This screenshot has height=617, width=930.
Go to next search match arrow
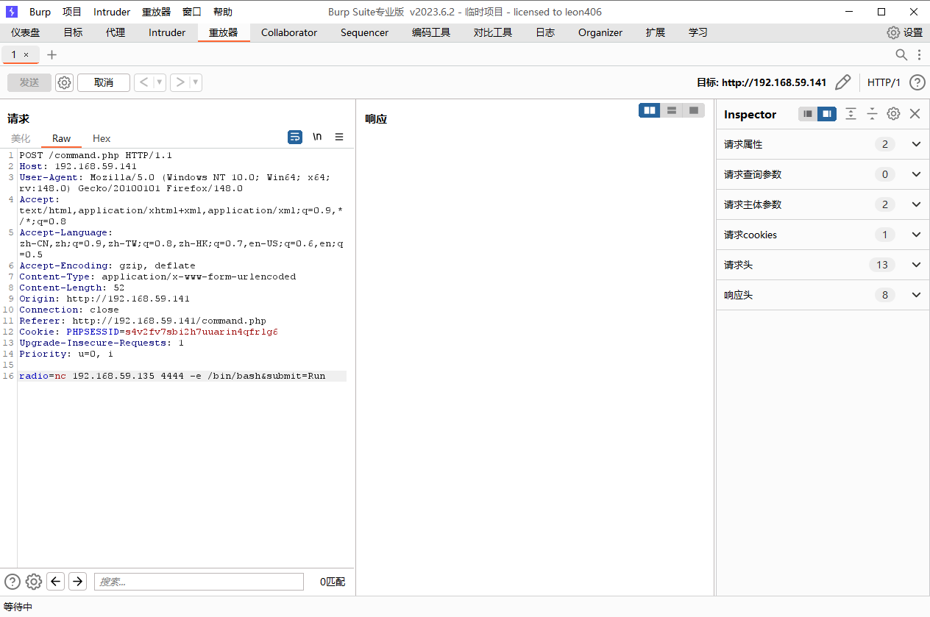[77, 582]
